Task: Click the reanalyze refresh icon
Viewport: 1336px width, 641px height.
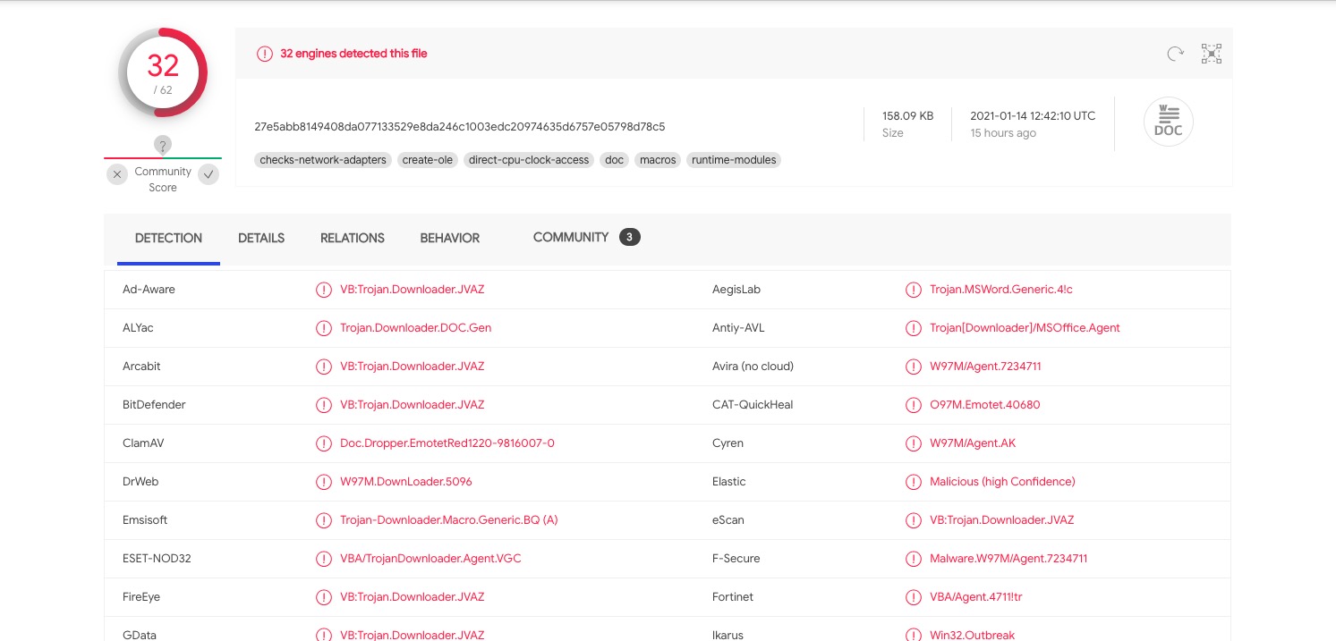Action: point(1175,54)
